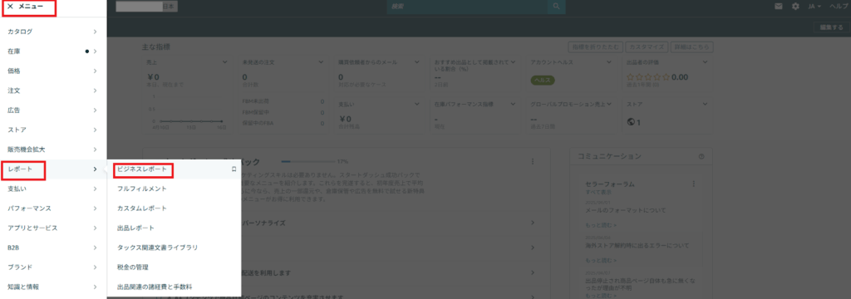Click the ヘルプ link

(x=839, y=7)
